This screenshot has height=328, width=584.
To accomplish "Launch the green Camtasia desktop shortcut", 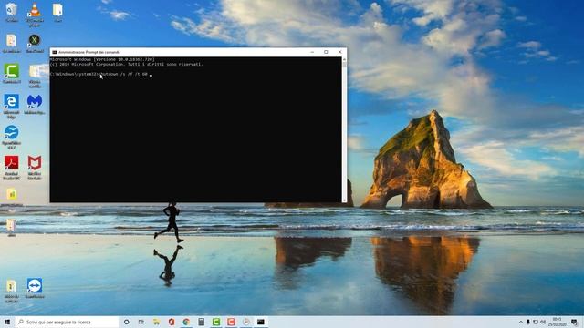I will click(x=12, y=73).
